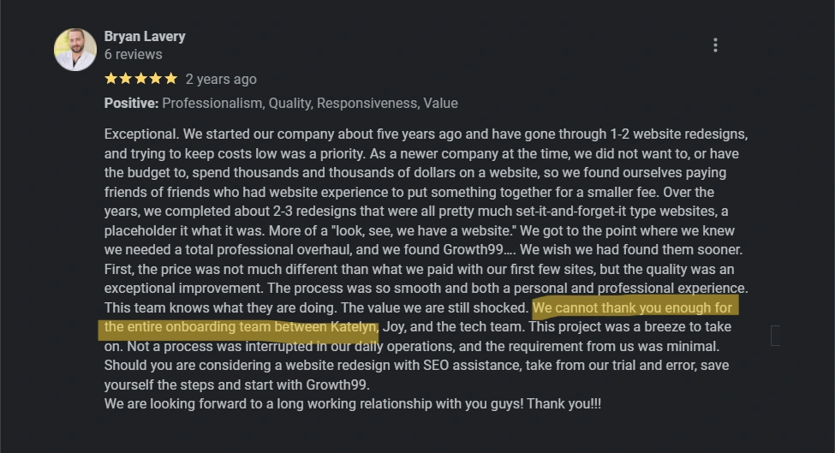Click the first yellow rating star
835x453 pixels.
point(110,79)
